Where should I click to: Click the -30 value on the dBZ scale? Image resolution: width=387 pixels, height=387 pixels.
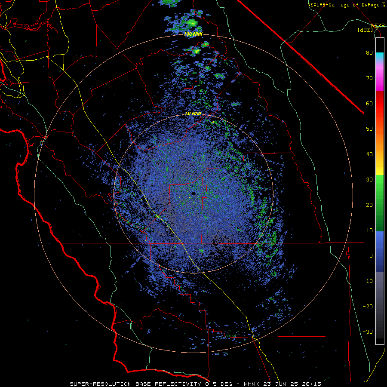[x=368, y=332]
